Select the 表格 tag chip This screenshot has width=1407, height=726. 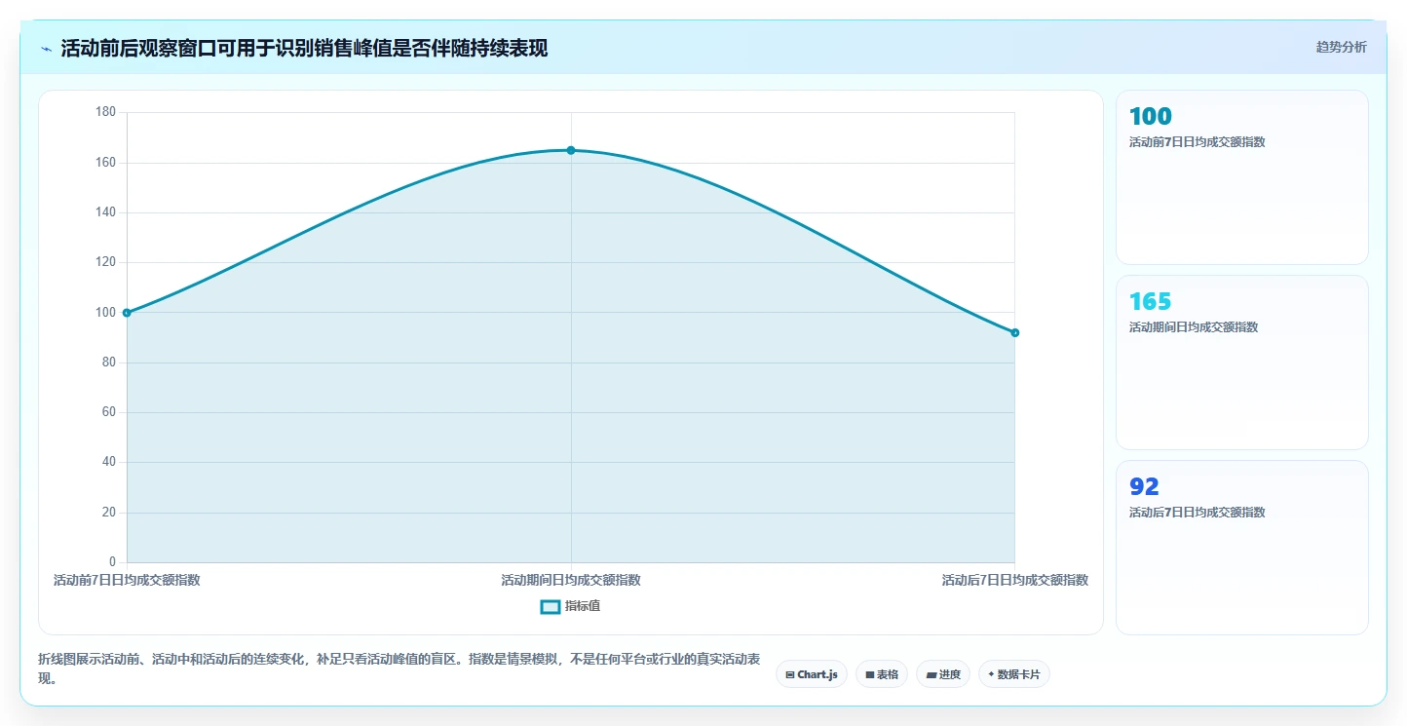[882, 674]
